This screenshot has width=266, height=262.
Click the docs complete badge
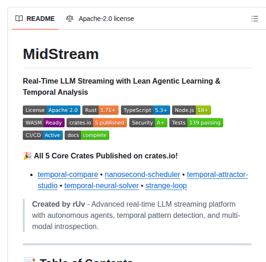point(87,135)
